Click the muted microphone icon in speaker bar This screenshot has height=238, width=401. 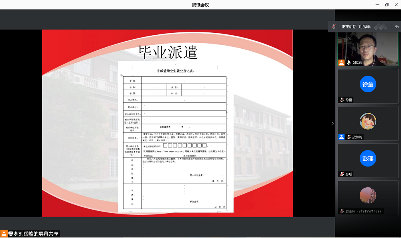[x=333, y=27]
